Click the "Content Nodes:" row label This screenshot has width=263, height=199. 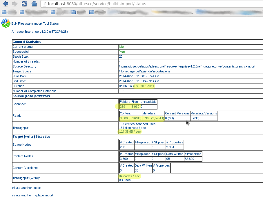coord(23,156)
